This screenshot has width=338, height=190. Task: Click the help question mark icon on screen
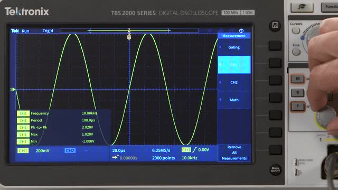pos(241,31)
